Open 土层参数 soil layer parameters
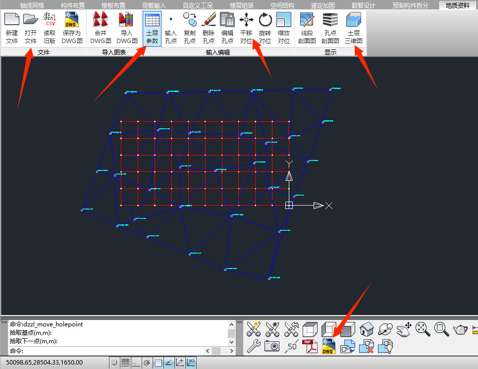478x369 pixels. coord(152,28)
